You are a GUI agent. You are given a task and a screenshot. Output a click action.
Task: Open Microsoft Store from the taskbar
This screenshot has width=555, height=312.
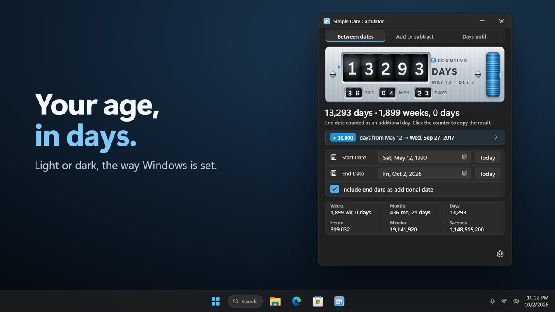(x=318, y=301)
